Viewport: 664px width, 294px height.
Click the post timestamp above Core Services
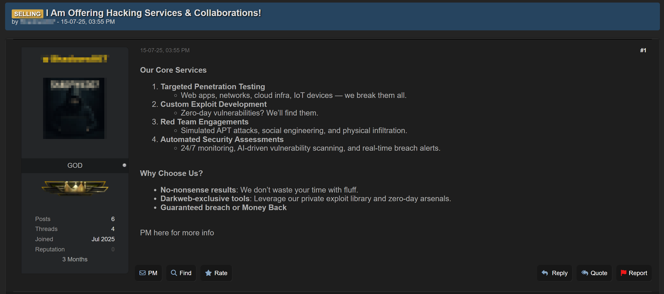coord(165,50)
